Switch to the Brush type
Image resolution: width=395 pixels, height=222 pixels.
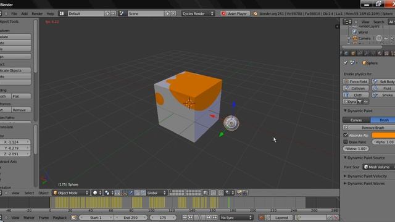[x=383, y=120]
